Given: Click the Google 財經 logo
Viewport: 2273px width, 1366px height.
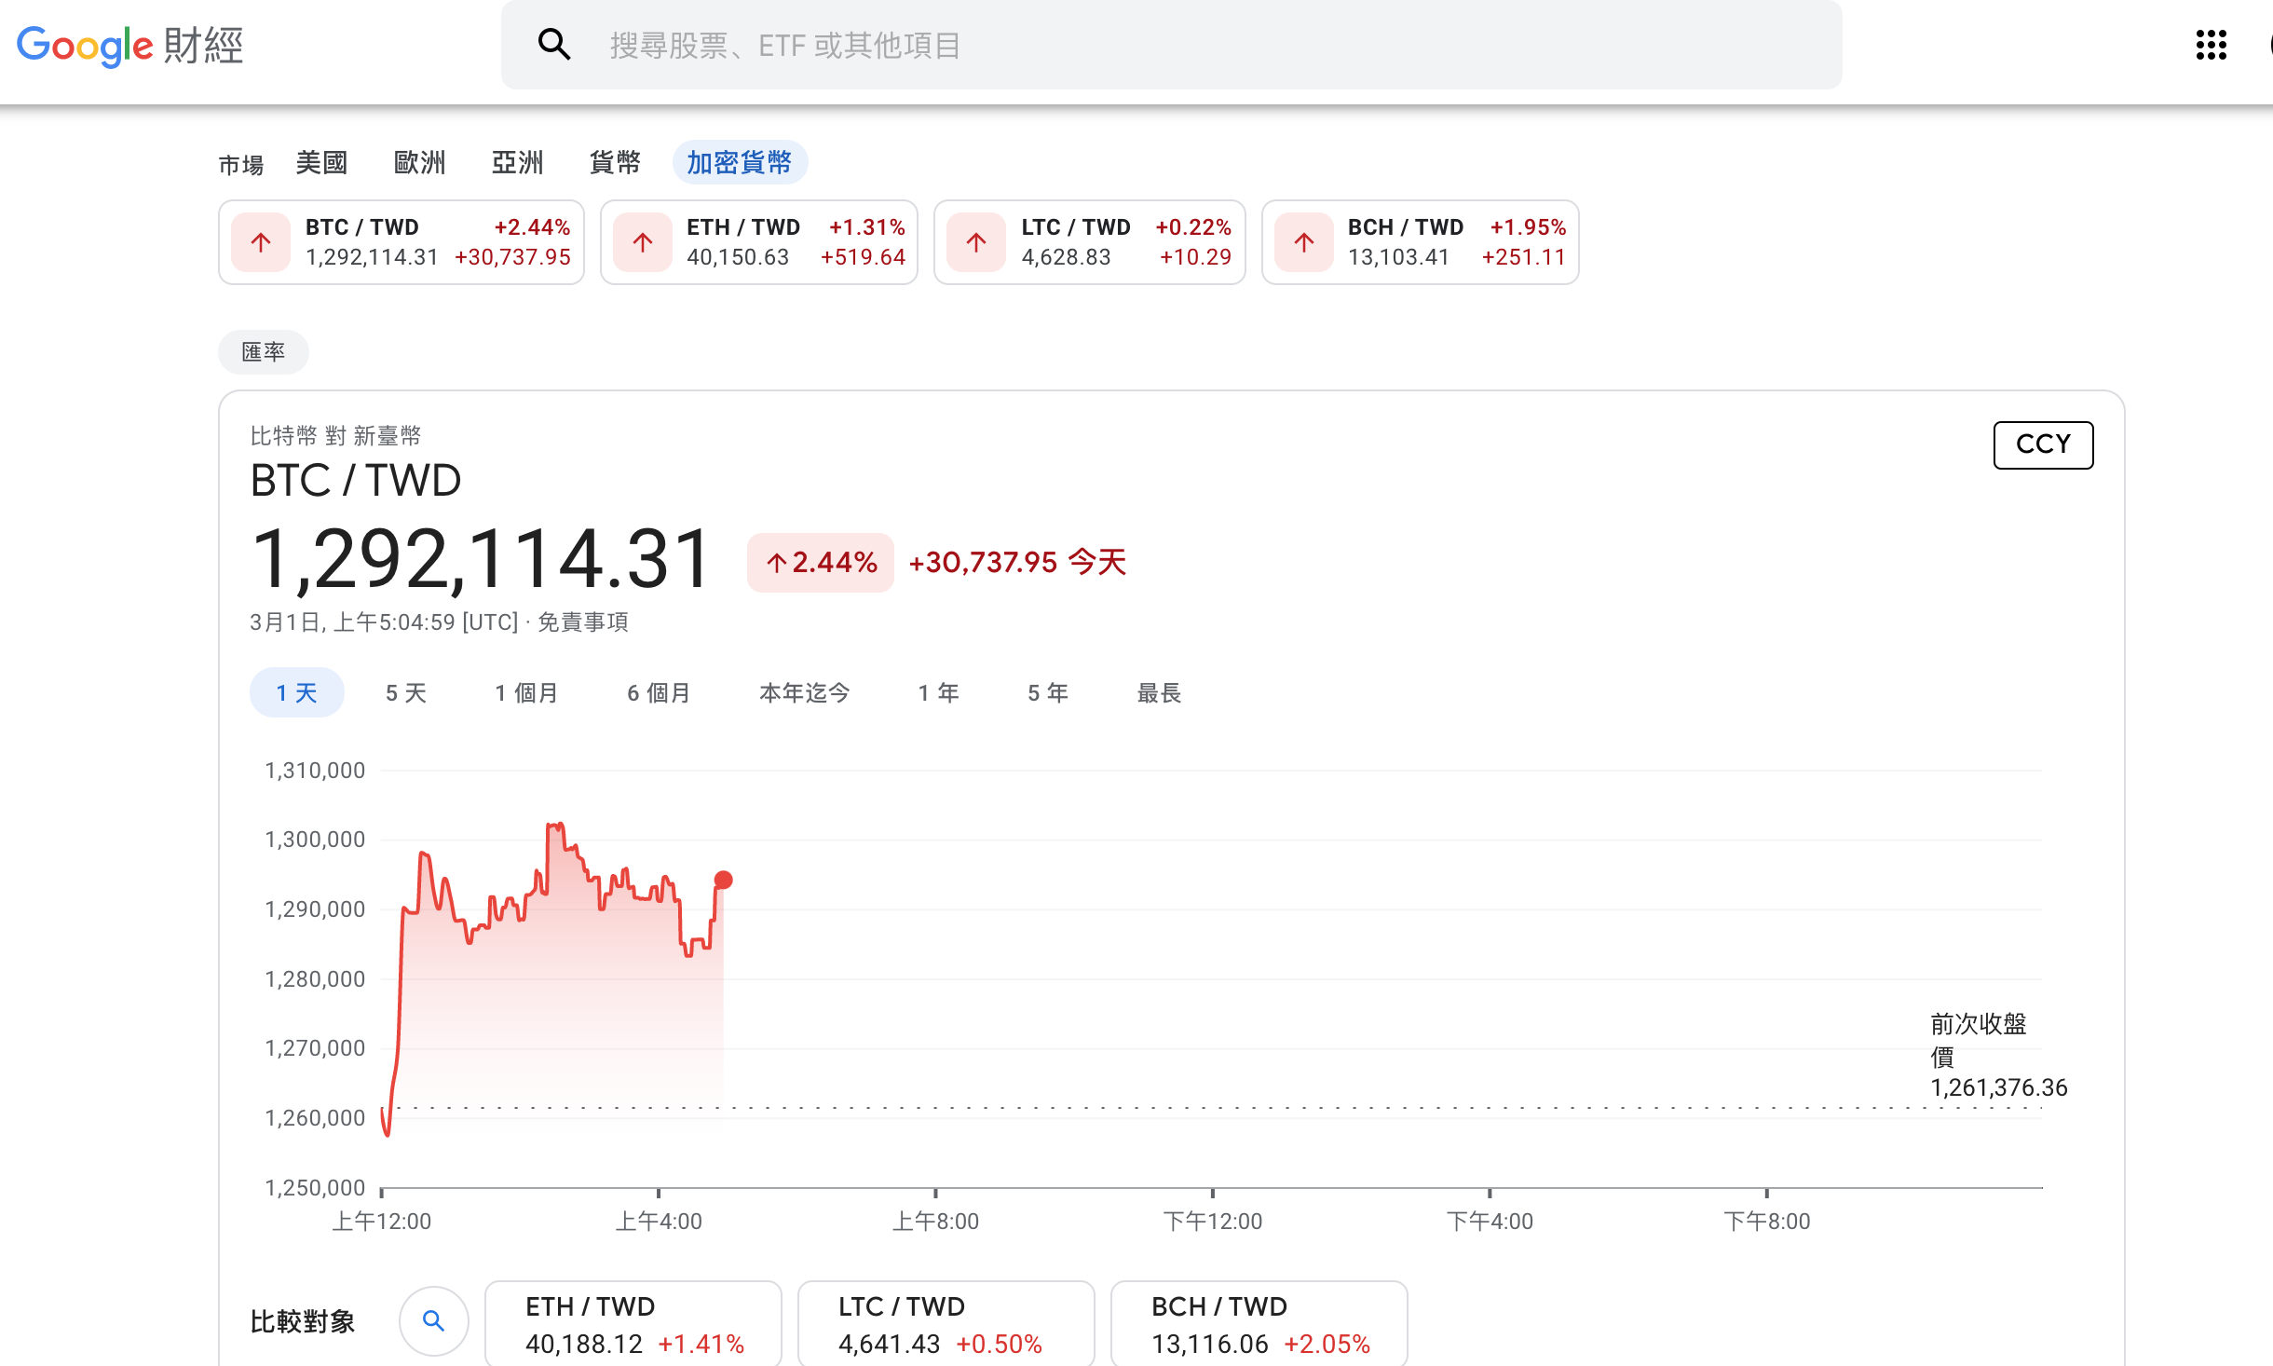Looking at the screenshot, I should [x=129, y=46].
